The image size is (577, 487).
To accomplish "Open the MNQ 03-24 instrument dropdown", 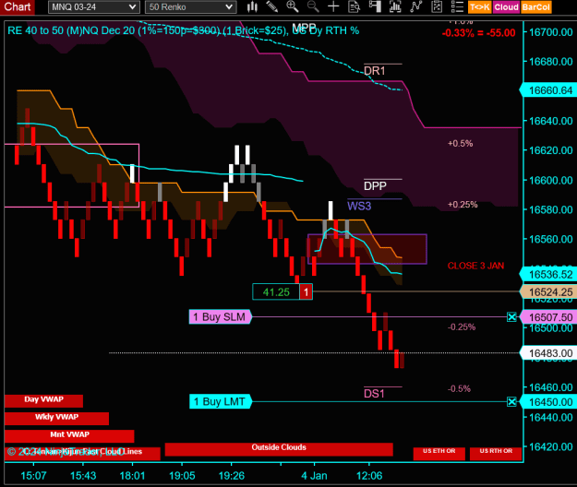I will coord(94,7).
